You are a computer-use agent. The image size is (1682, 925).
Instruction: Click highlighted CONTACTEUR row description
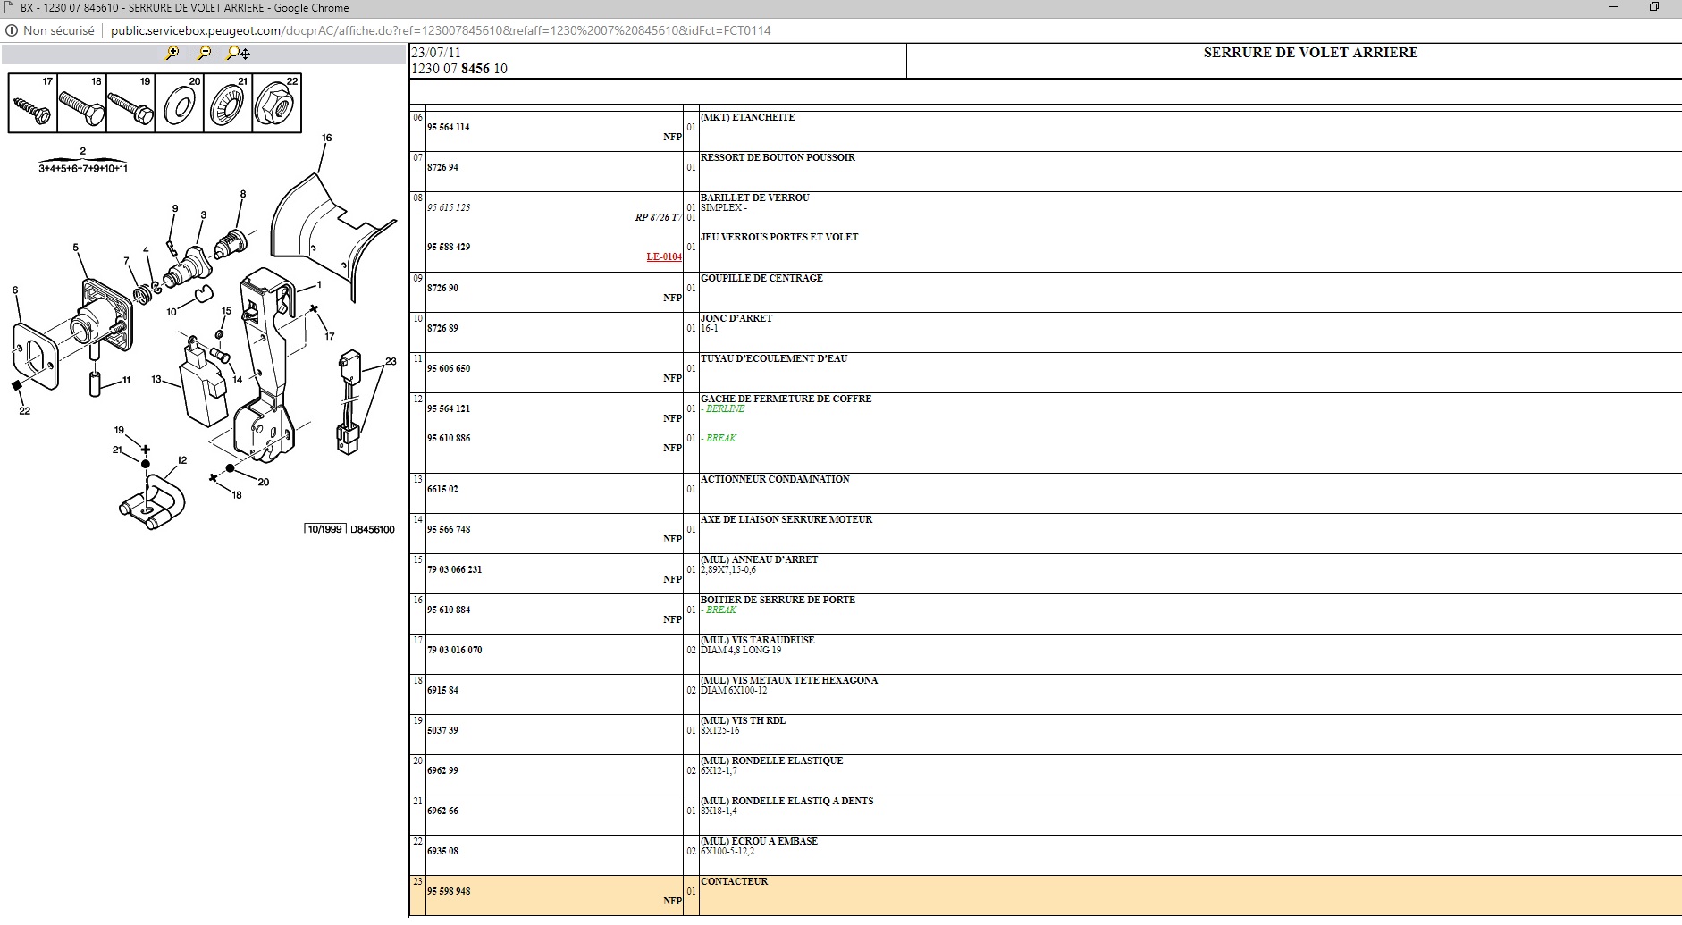[x=734, y=881]
